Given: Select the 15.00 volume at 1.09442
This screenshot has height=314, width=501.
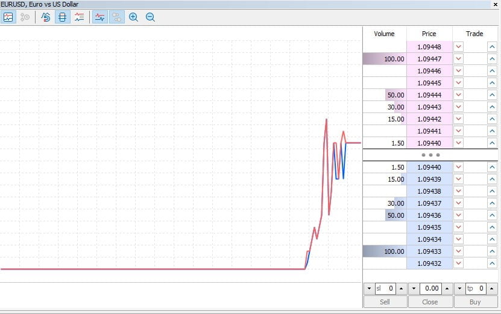Looking at the screenshot, I should [x=385, y=119].
